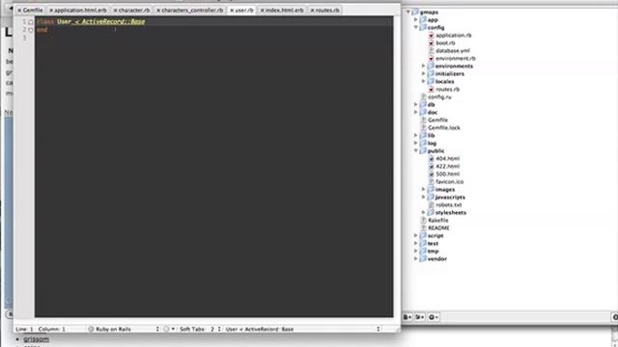
Task: Toggle the fold marker on line 2
Action: click(31, 30)
